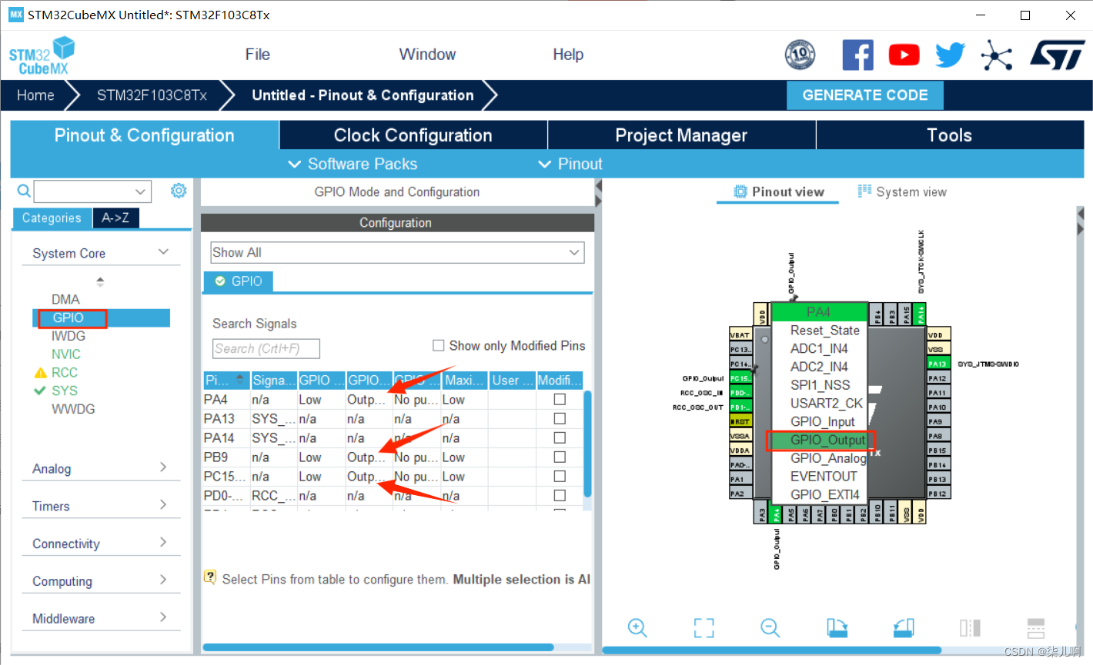Image resolution: width=1093 pixels, height=665 pixels.
Task: Select pin PA9 on the chip
Action: click(938, 421)
